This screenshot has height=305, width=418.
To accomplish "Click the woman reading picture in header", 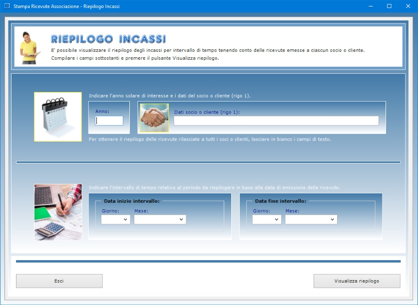I will coord(29,48).
